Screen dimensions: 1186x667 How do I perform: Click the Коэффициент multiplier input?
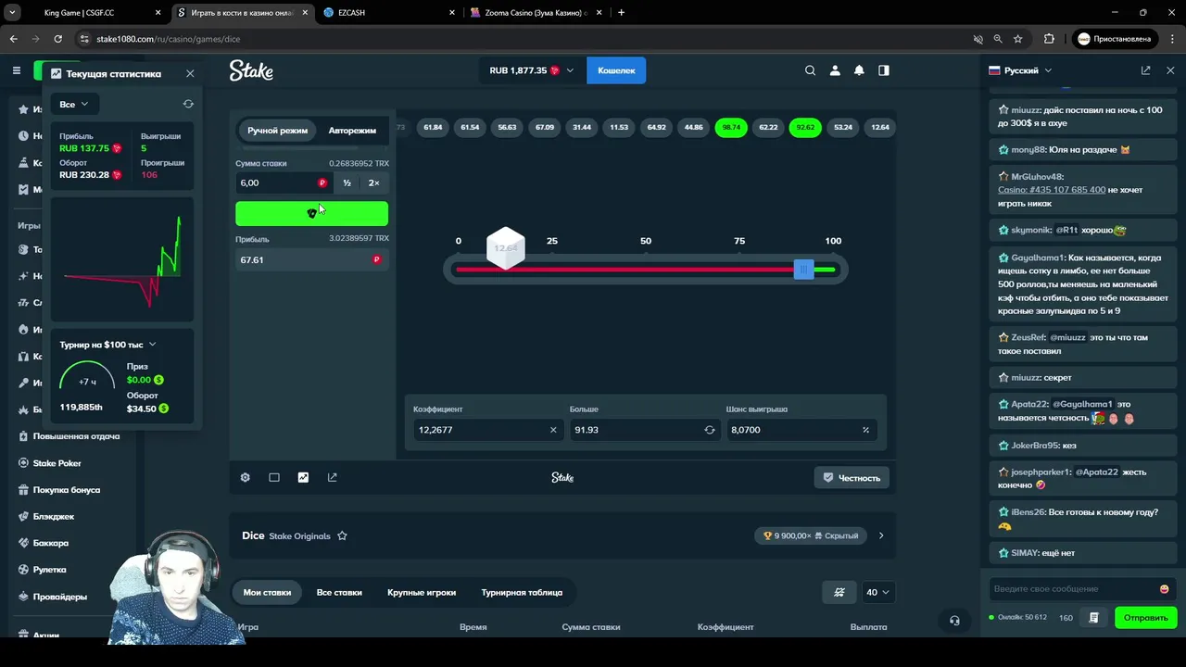(480, 430)
